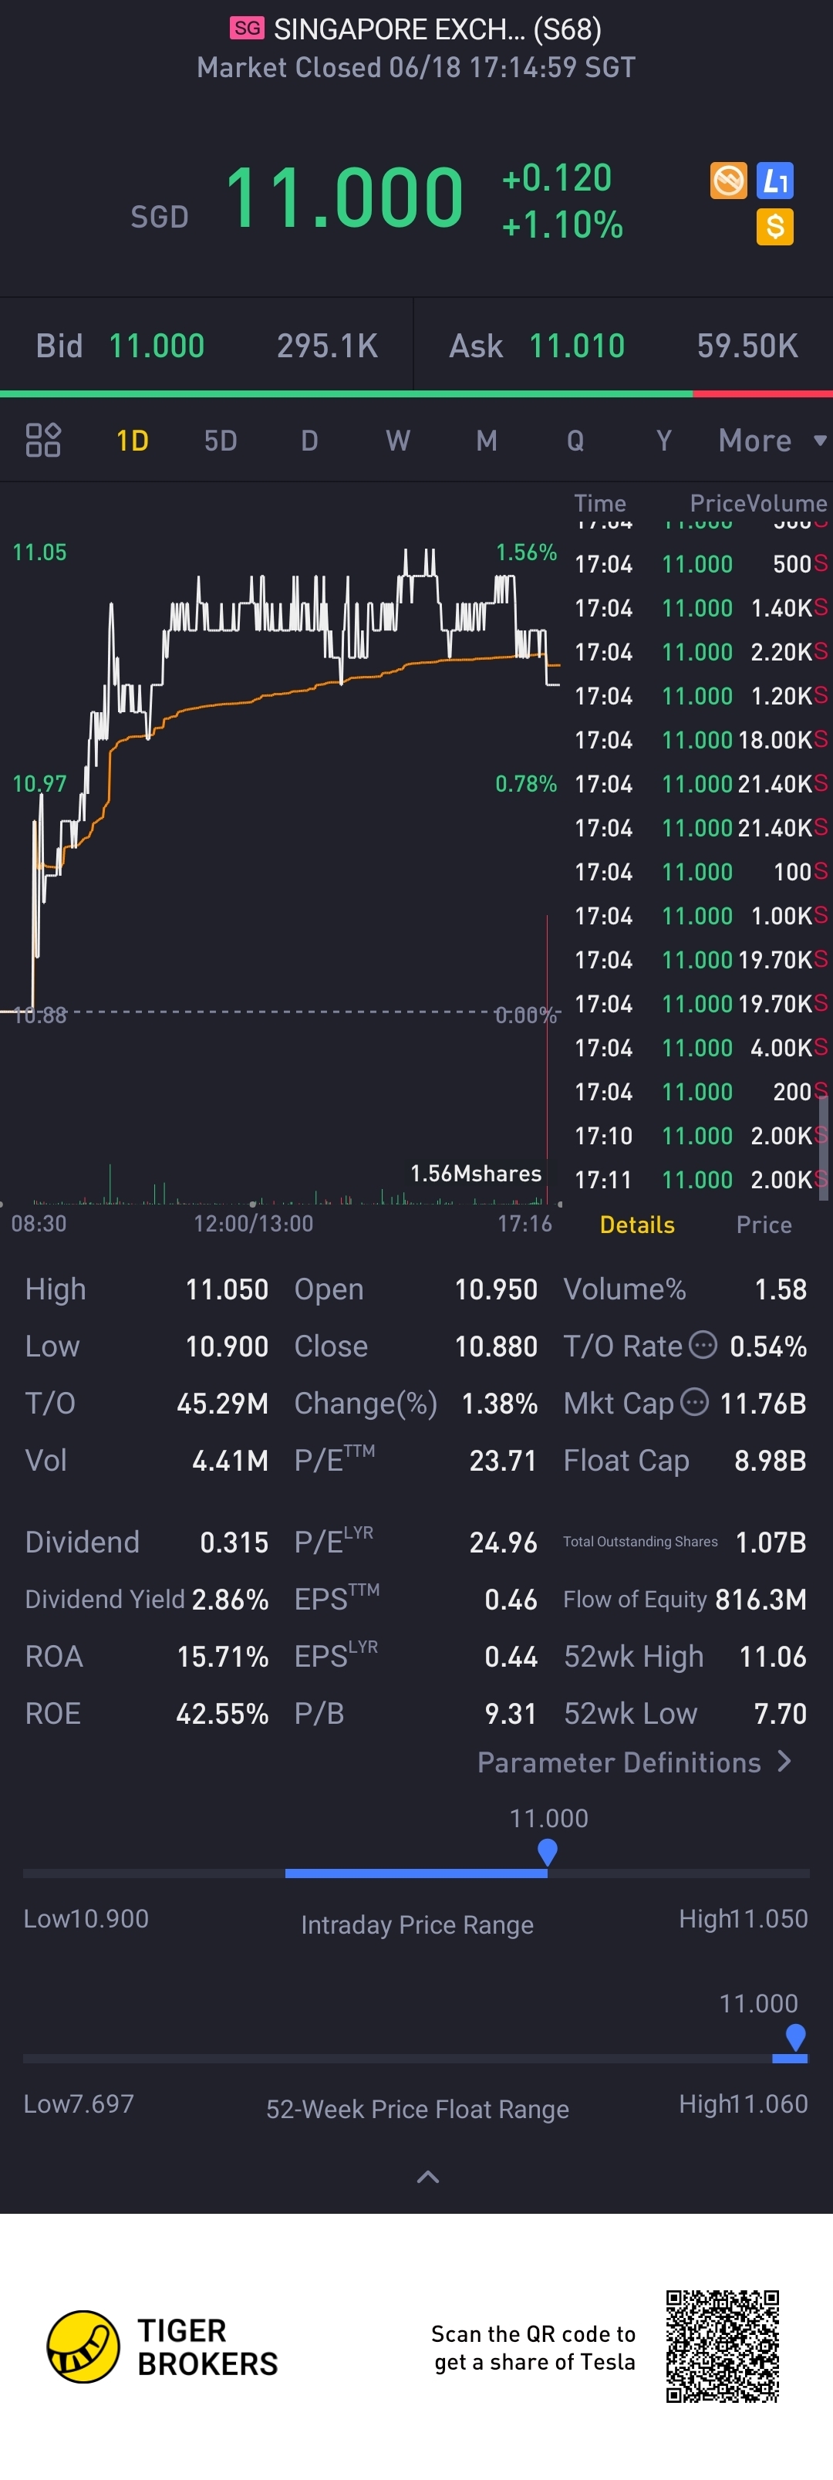833x2480 pixels.
Task: Switch to the W weekly chart tab
Action: click(398, 440)
